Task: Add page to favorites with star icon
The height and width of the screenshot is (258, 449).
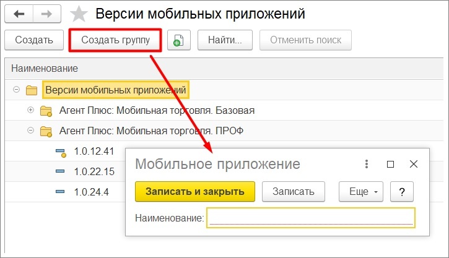Action: pyautogui.click(x=79, y=14)
